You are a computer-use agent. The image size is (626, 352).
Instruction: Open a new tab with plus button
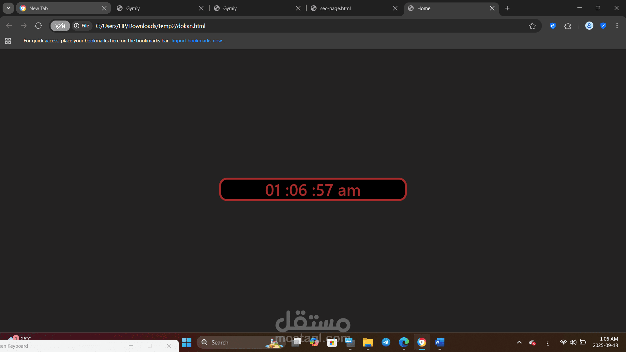(507, 8)
